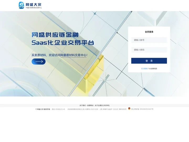Viewport: 189px width, 142px height.
Task: Click the 中国大宗原材料交易中心 tagline text
Action: (x=34, y=8)
